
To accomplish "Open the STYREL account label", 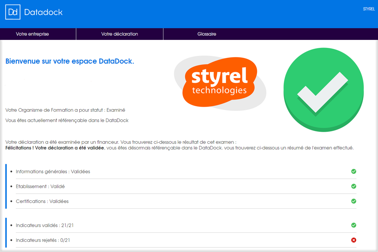I will point(369,9).
